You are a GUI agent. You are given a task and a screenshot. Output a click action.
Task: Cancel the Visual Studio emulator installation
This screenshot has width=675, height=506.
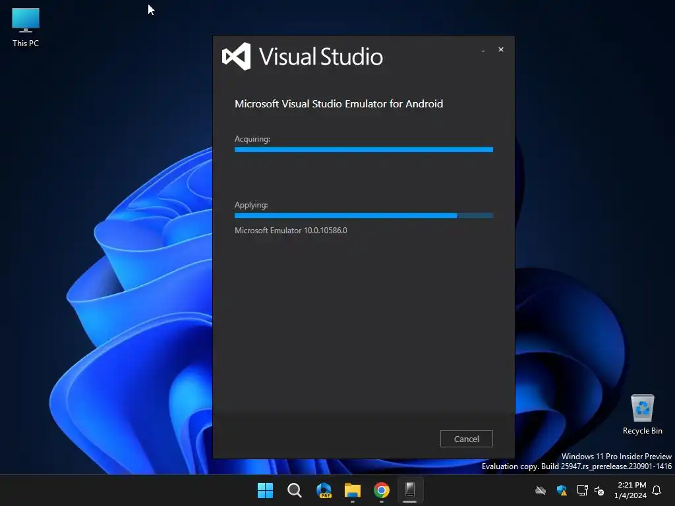pos(466,438)
